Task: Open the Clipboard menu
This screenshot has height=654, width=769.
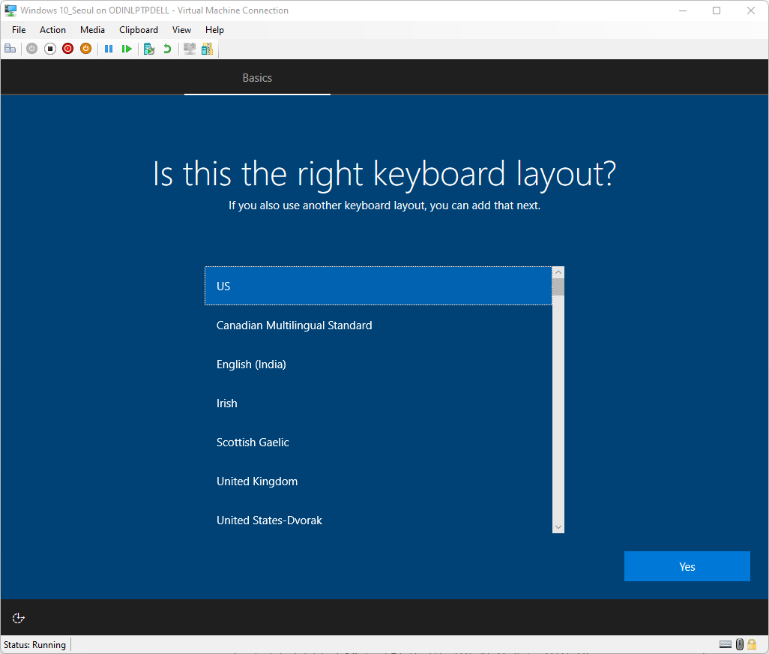Action: pyautogui.click(x=139, y=30)
